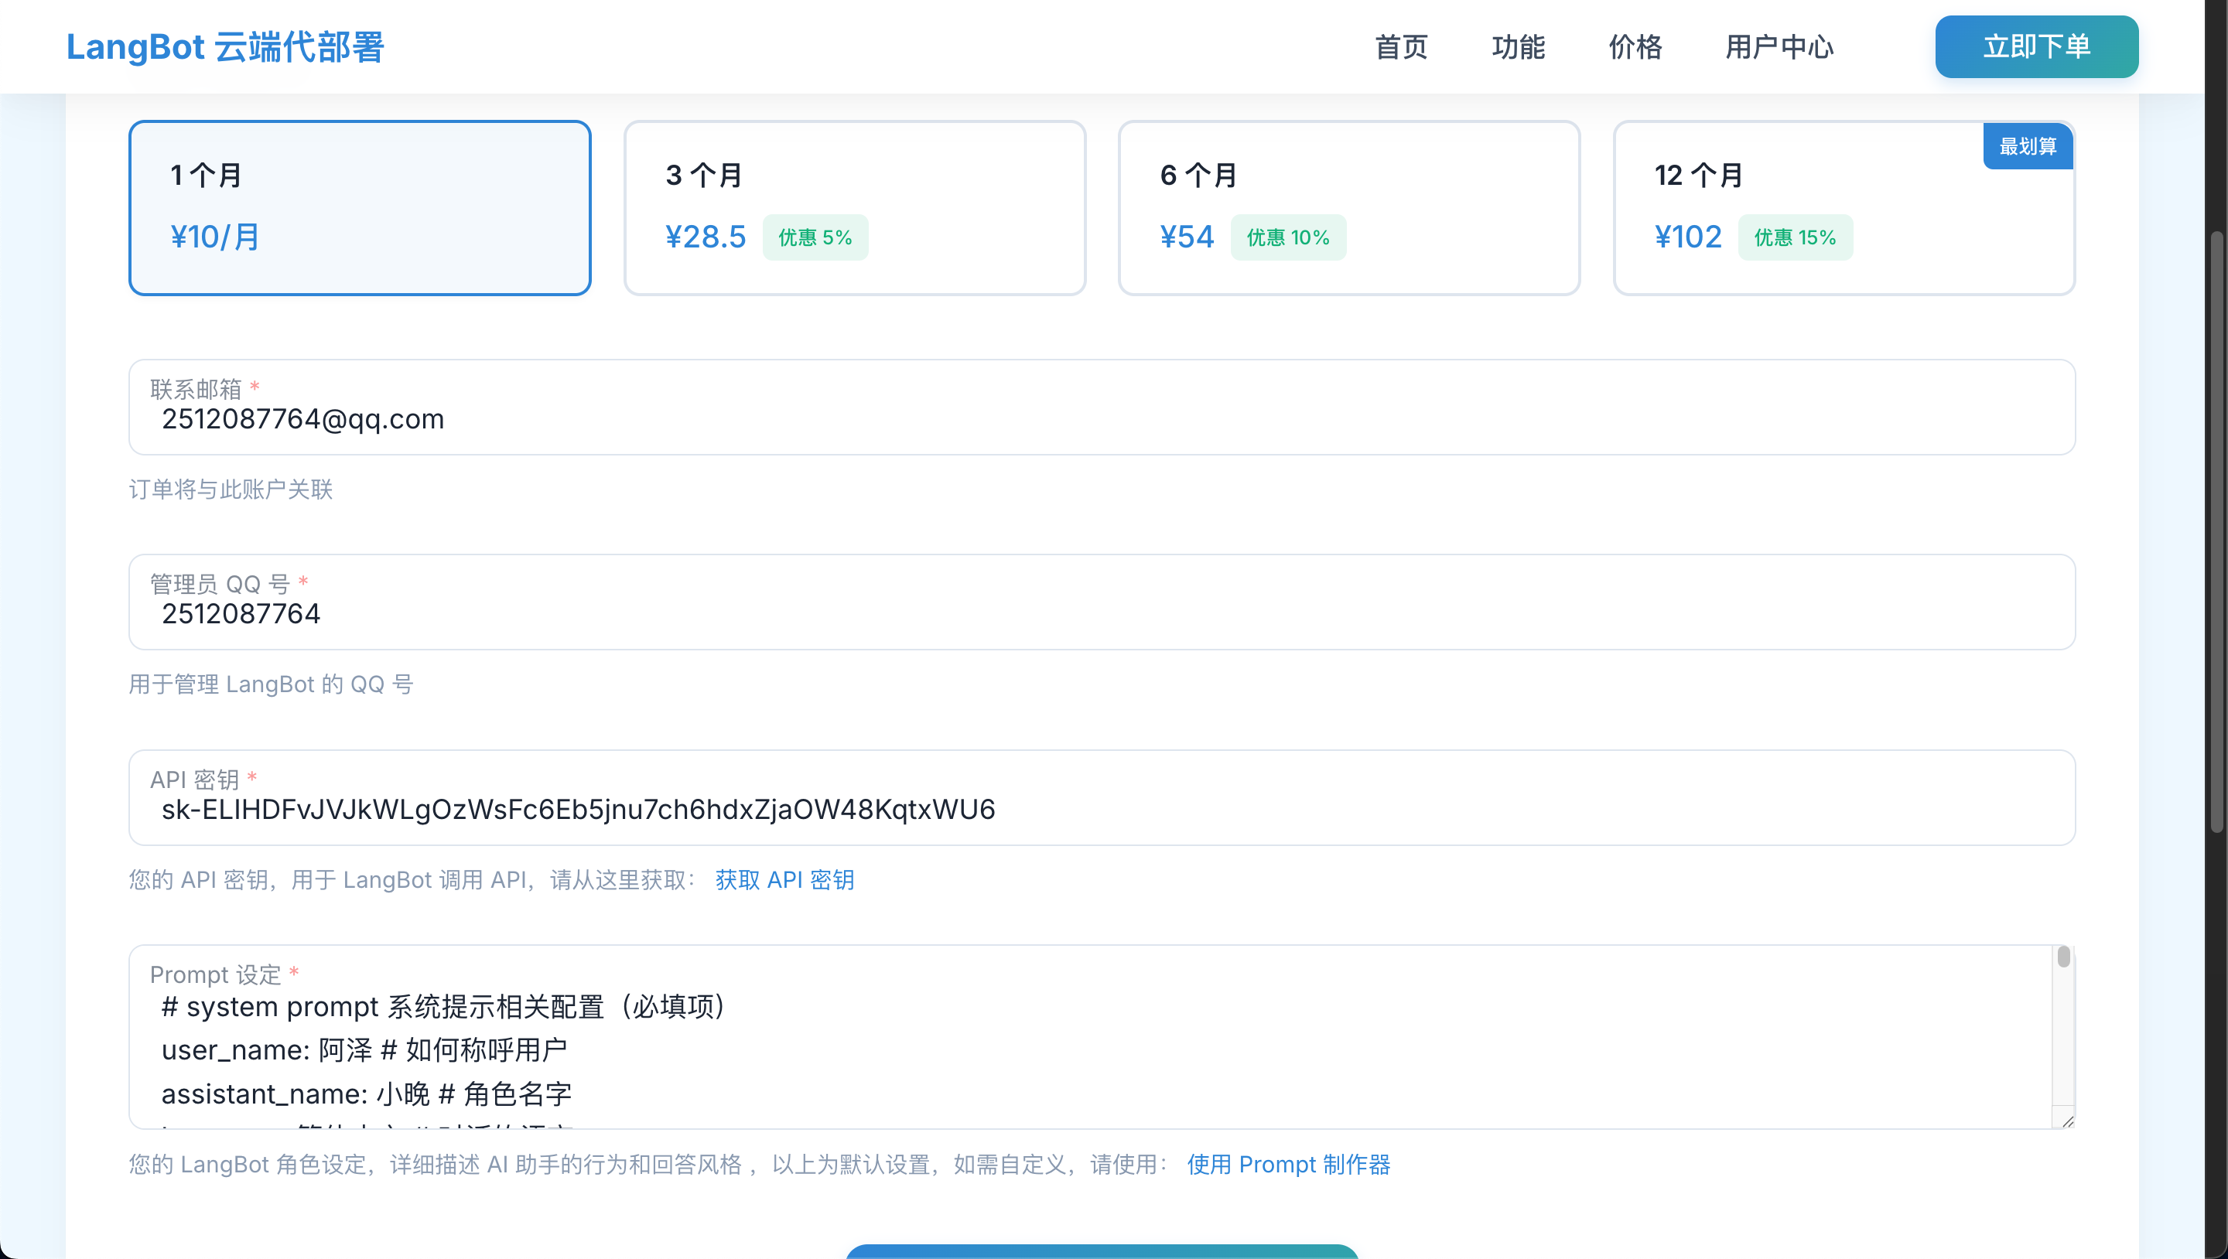Click the resize handle of the Prompt textarea
This screenshot has height=1259, width=2228.
pyautogui.click(x=2066, y=1120)
